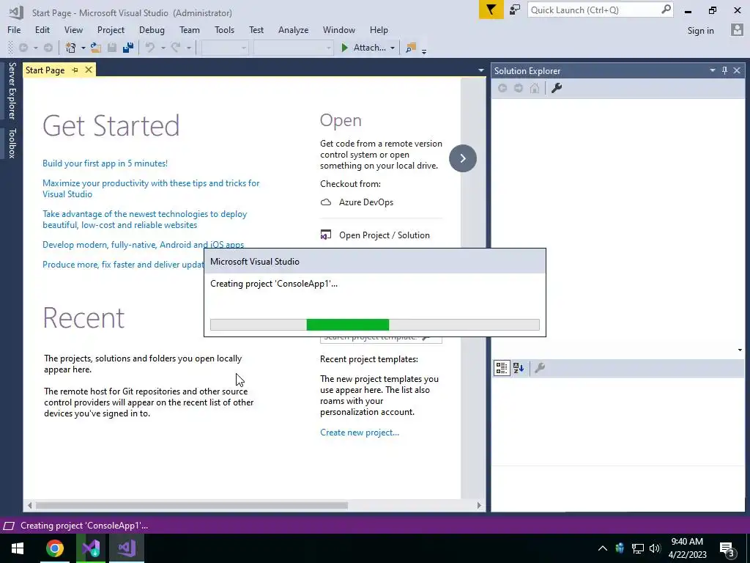Expand the Redo history dropdown arrow
750x563 pixels.
tap(188, 48)
